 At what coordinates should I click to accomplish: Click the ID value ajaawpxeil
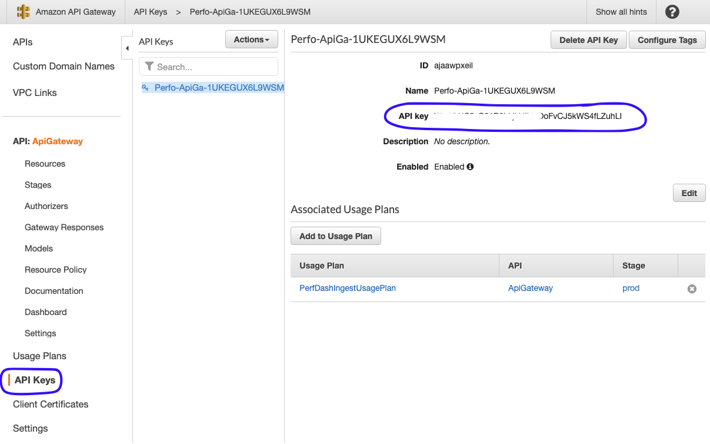[x=454, y=65]
